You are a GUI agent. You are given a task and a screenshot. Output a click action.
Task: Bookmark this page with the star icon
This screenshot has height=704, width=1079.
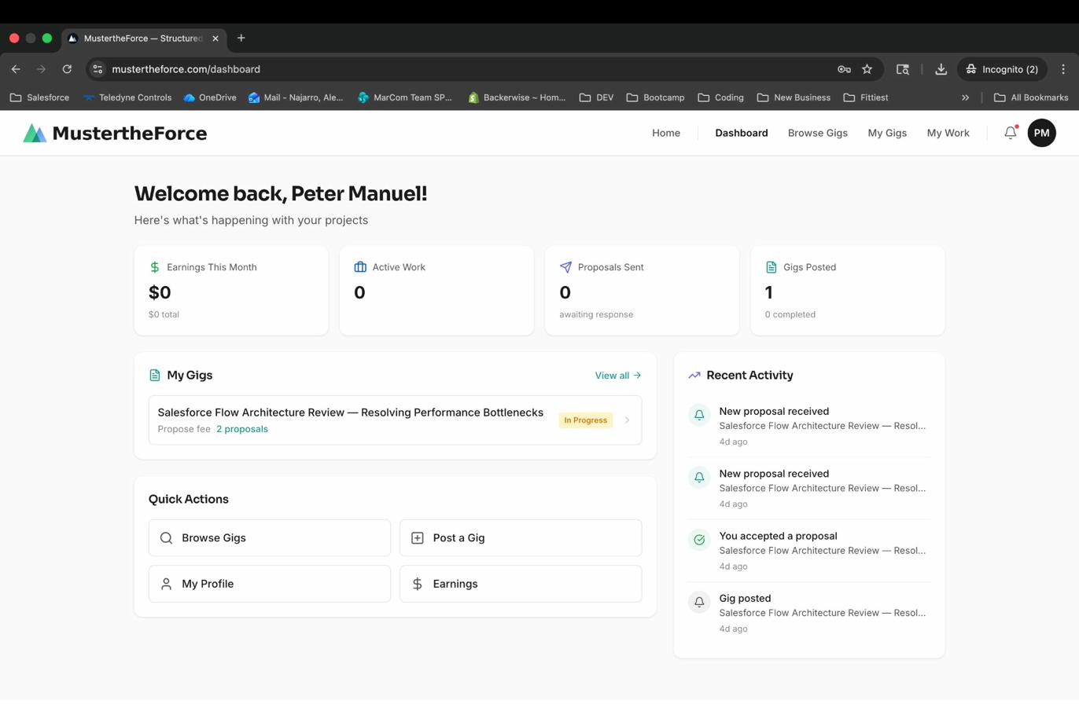[x=867, y=69]
